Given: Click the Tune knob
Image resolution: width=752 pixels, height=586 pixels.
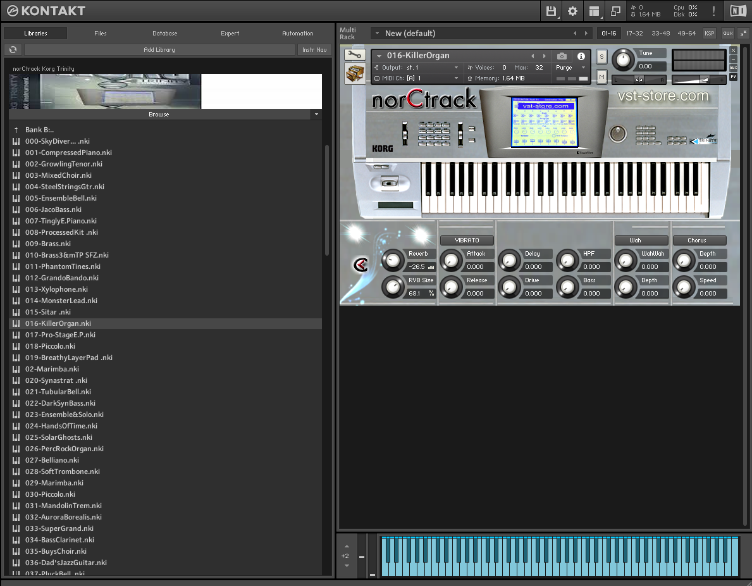Looking at the screenshot, I should 622,59.
